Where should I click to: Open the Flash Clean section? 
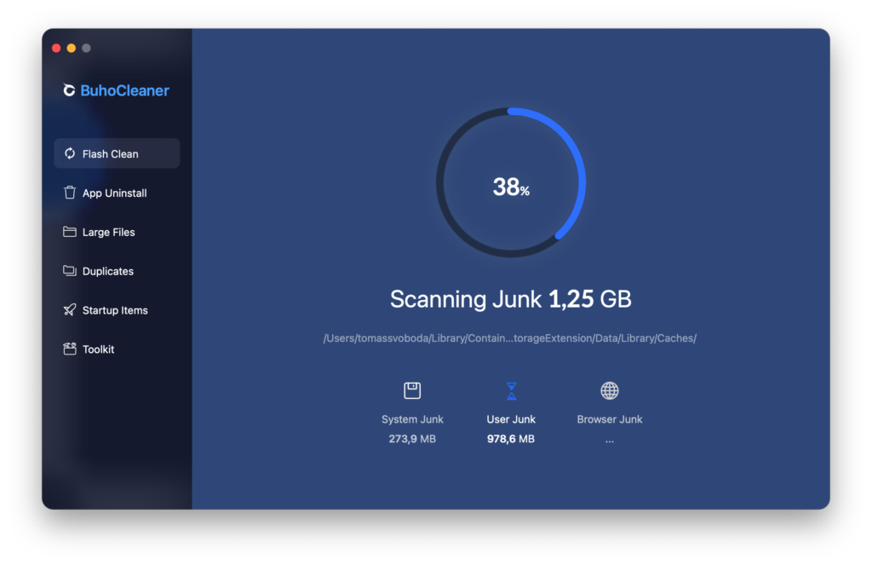(117, 153)
